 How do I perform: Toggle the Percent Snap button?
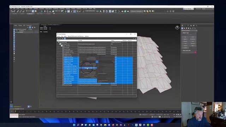(x=78, y=11)
